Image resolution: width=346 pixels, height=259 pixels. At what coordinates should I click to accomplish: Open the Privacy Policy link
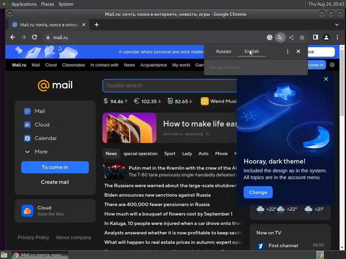point(33,237)
